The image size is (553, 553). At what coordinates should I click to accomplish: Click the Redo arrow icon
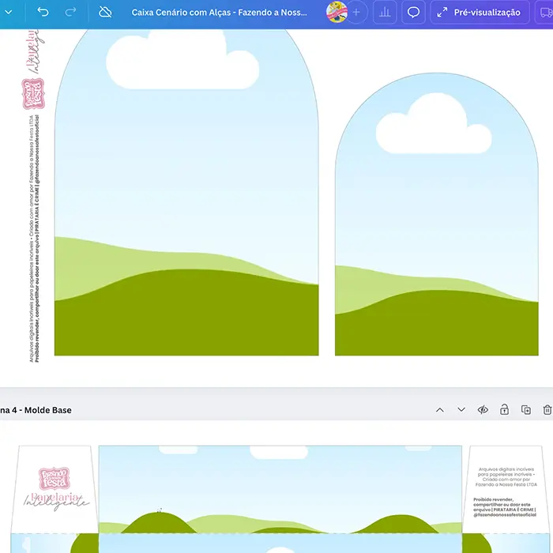click(70, 12)
